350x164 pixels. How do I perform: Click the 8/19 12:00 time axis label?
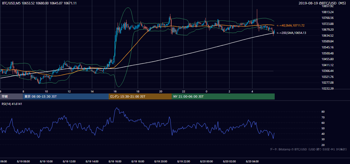click(x=69, y=162)
